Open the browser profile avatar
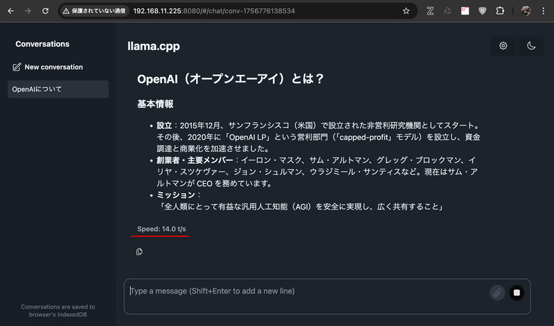 pos(526,11)
